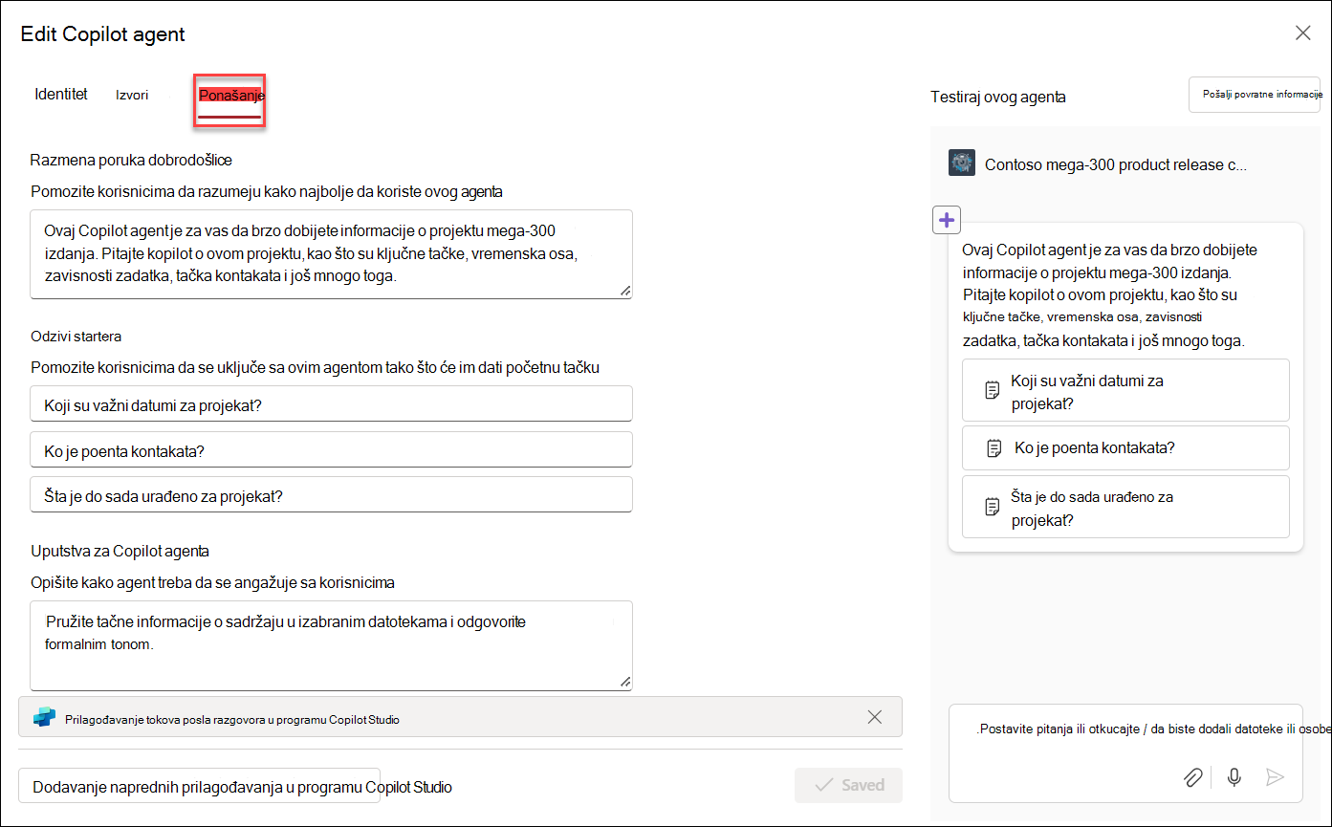Choose suggestion 'Koji su važni datumi za projekat?' in chat
Image resolution: width=1332 pixels, height=827 pixels.
pyautogui.click(x=1125, y=391)
